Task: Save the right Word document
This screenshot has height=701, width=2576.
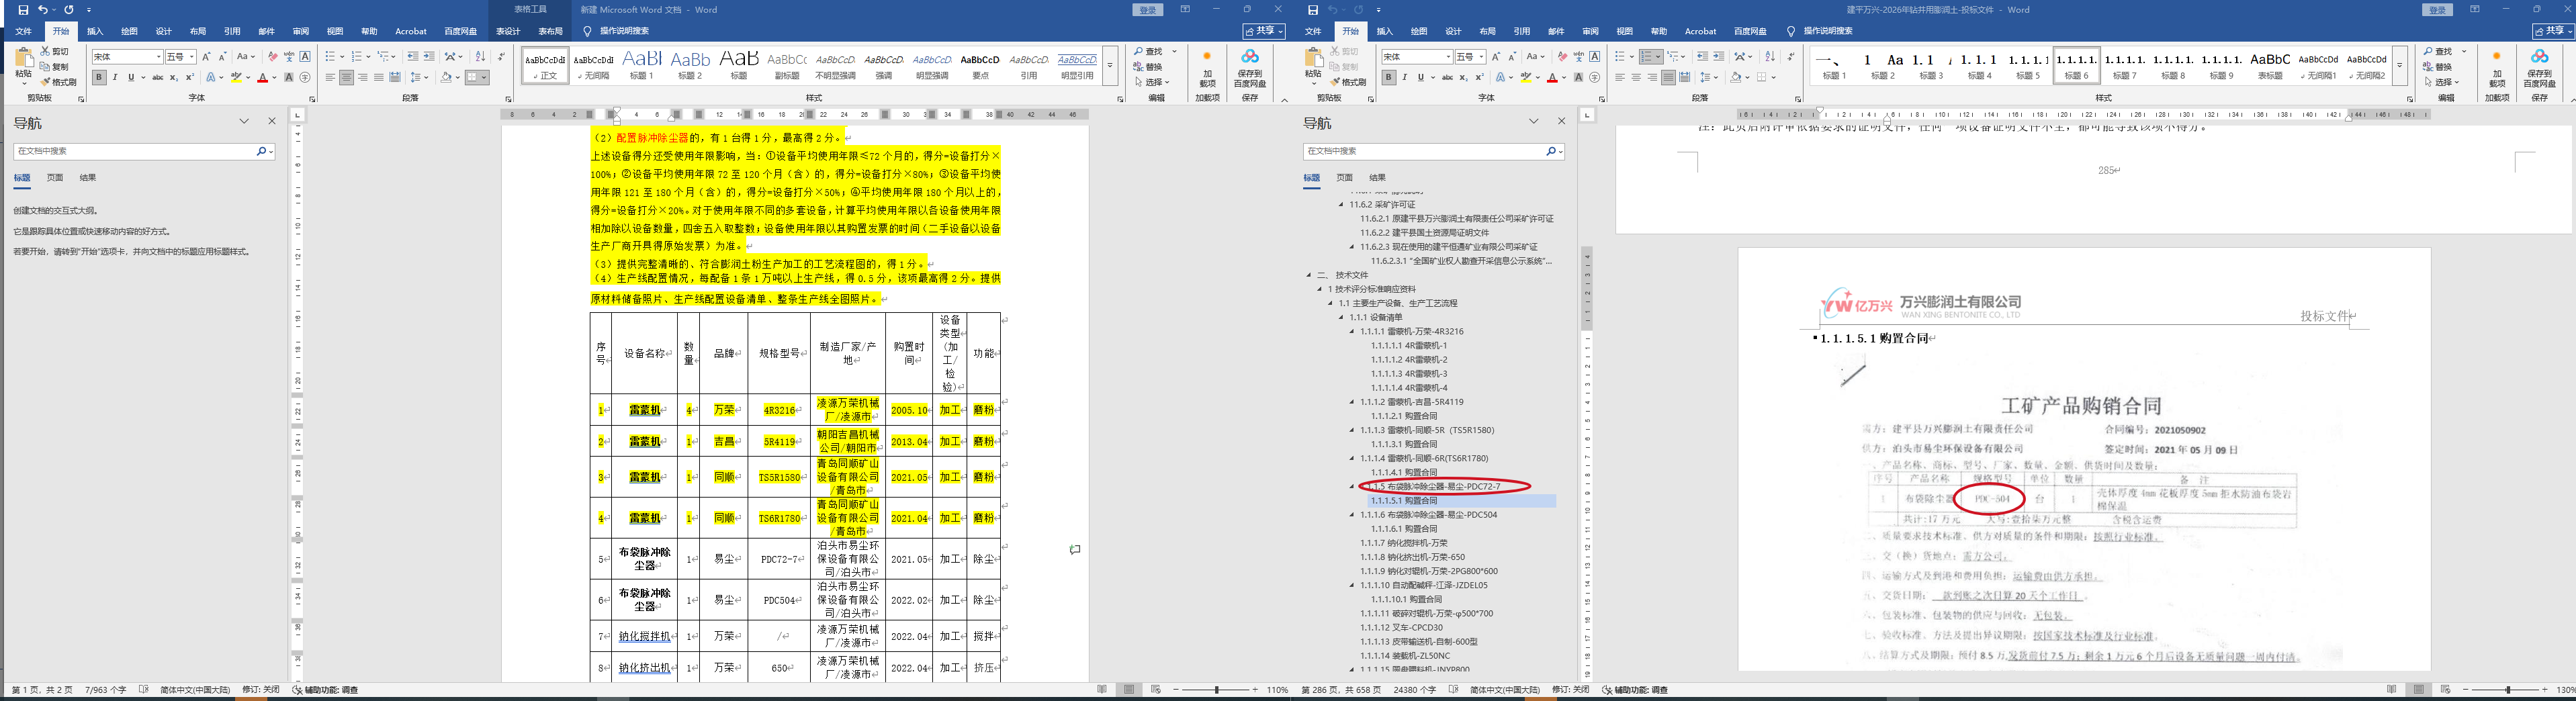Action: coord(1313,10)
